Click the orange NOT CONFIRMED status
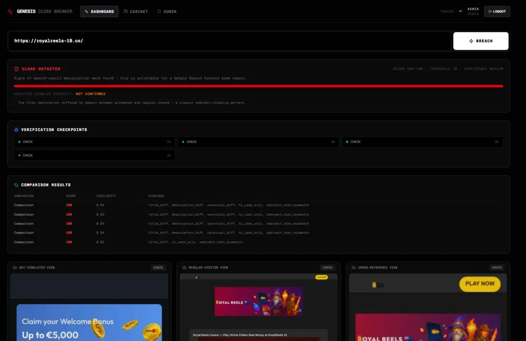The height and width of the screenshot is (341, 526). pyautogui.click(x=90, y=94)
